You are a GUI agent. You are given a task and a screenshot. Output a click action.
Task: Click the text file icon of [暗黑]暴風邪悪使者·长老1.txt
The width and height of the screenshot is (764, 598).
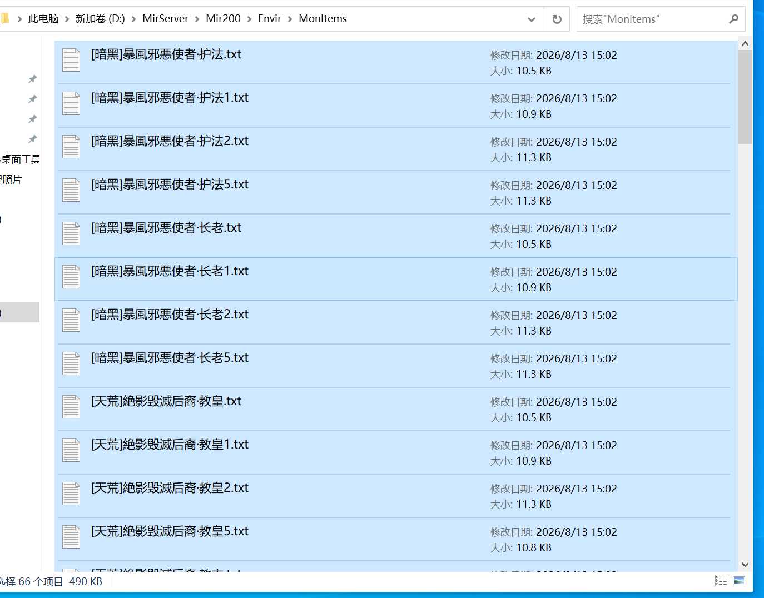[x=71, y=277]
